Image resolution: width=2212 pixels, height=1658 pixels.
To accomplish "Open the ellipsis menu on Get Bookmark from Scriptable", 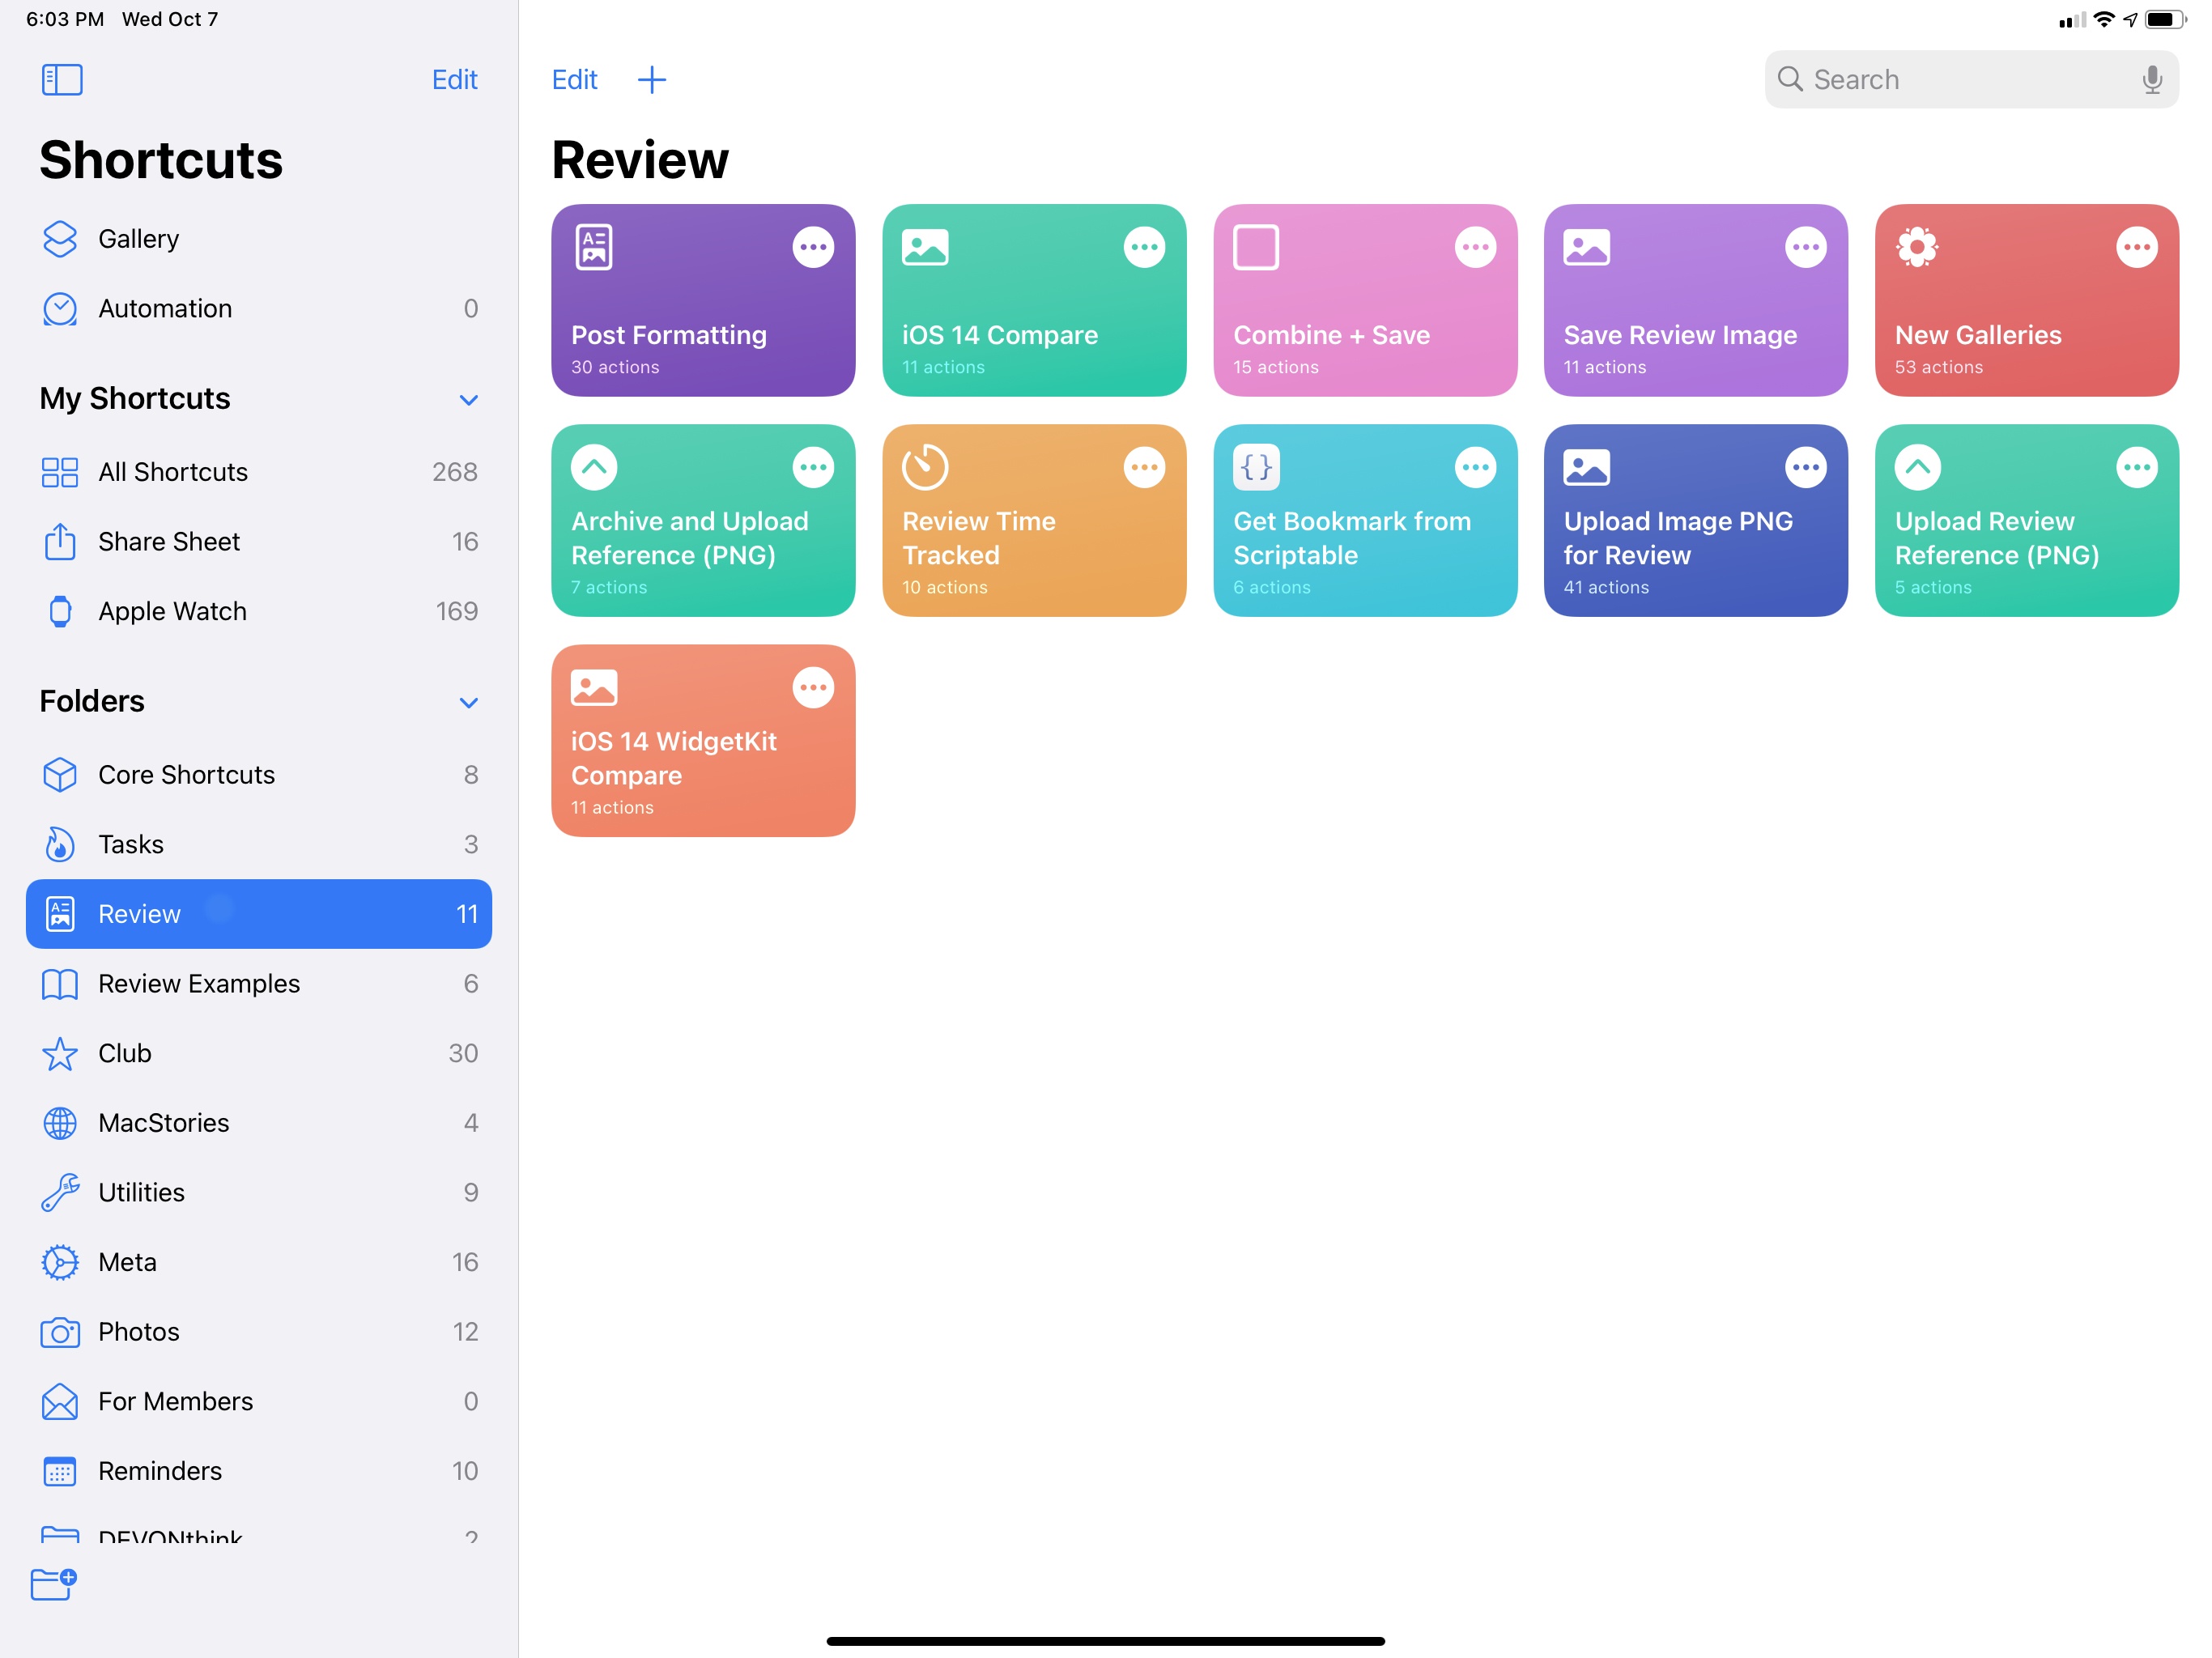I will 1475,467.
